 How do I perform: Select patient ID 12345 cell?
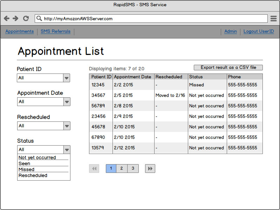101,85
